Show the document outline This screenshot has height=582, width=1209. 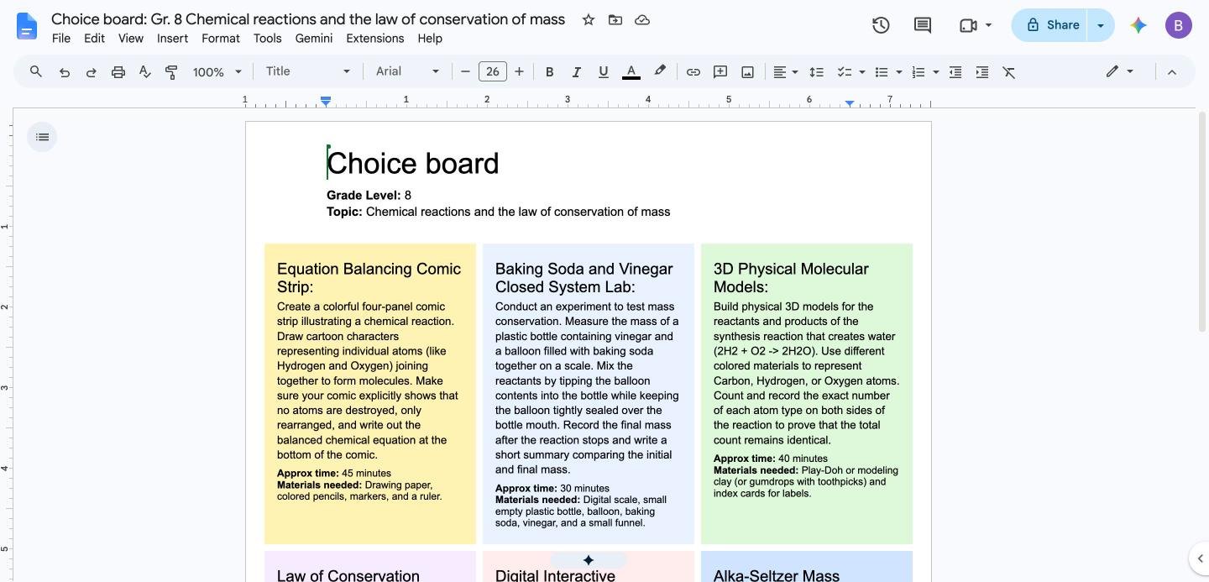point(43,137)
